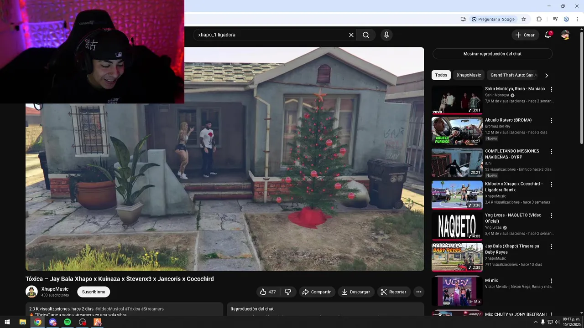Click the XhapoMusic channel avatar
The width and height of the screenshot is (584, 328).
[x=31, y=292]
